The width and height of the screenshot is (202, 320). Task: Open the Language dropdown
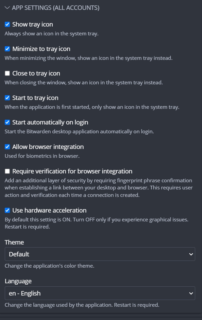(x=100, y=293)
